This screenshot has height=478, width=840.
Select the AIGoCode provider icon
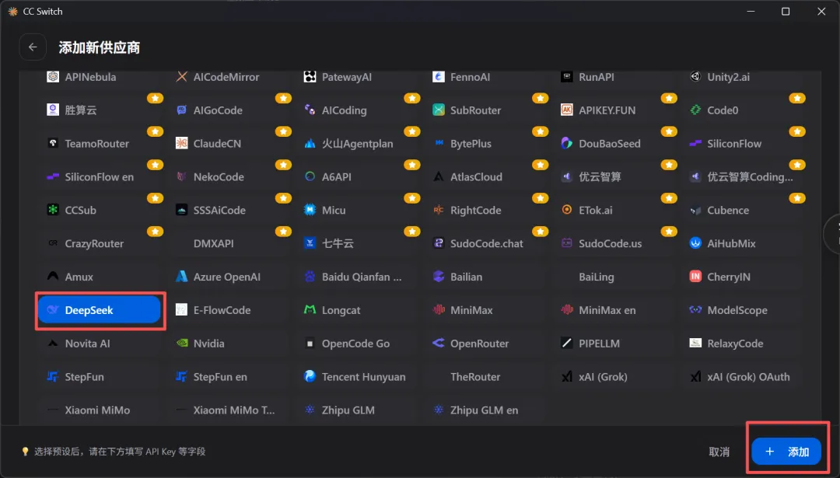click(x=181, y=110)
